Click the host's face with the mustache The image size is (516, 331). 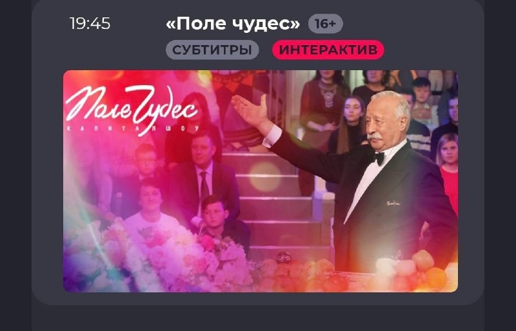tap(388, 118)
